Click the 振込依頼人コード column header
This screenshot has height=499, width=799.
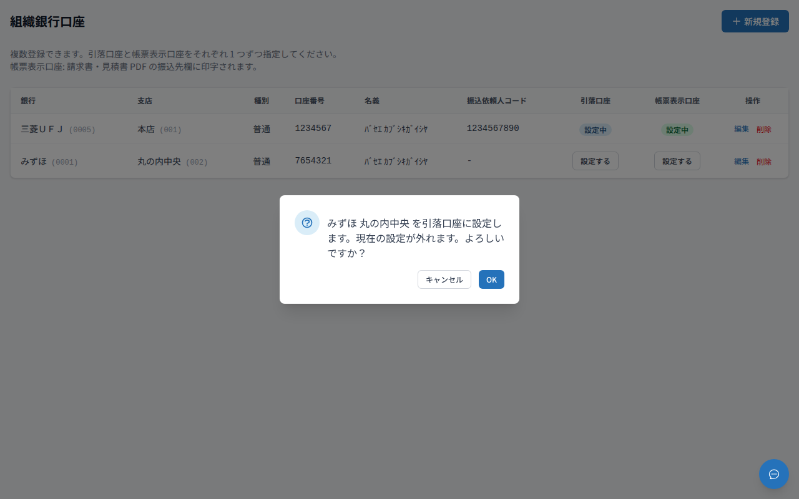pyautogui.click(x=497, y=100)
